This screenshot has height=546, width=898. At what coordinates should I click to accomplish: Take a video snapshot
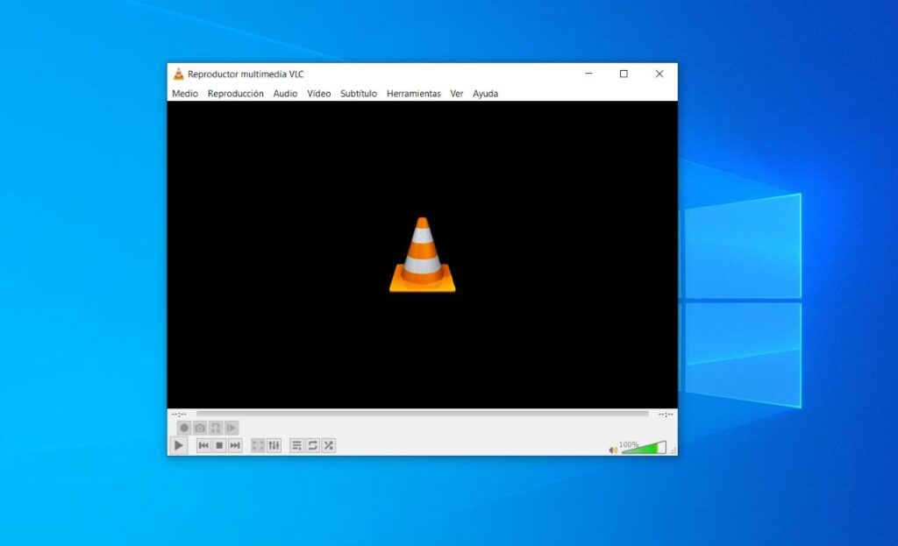(x=200, y=428)
